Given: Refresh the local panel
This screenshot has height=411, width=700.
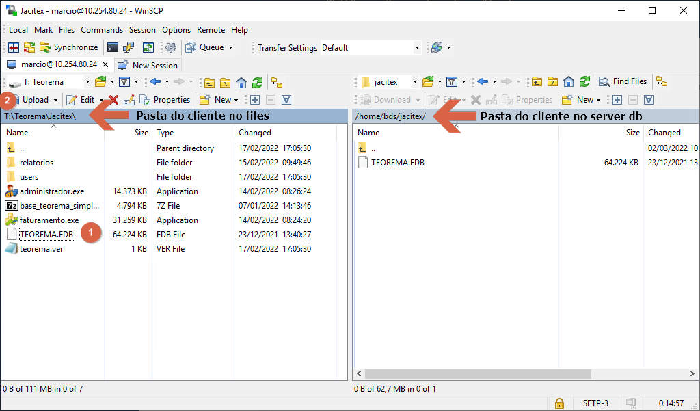Looking at the screenshot, I should [x=257, y=82].
